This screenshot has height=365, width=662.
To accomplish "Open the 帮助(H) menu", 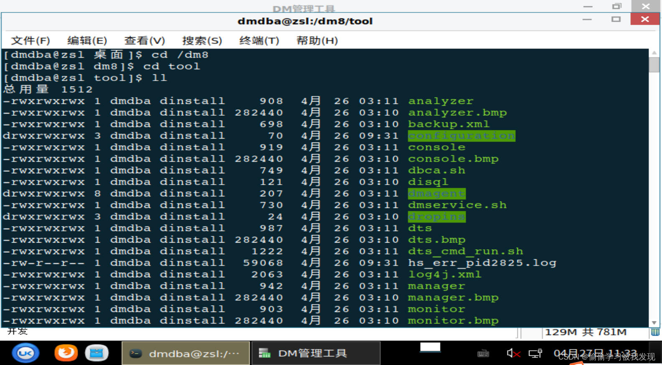I will coord(317,41).
